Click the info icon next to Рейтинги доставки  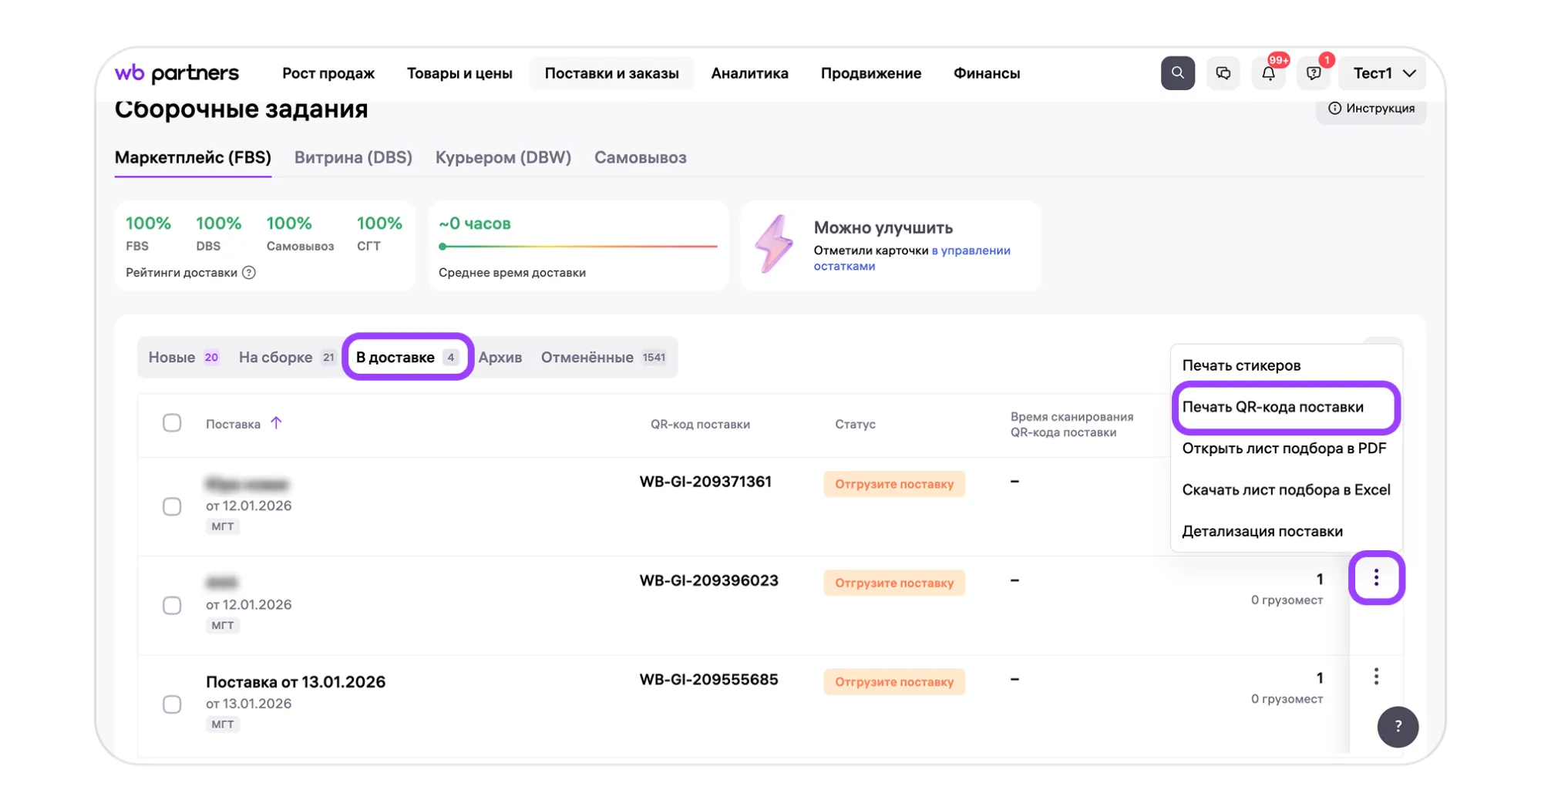tap(249, 273)
